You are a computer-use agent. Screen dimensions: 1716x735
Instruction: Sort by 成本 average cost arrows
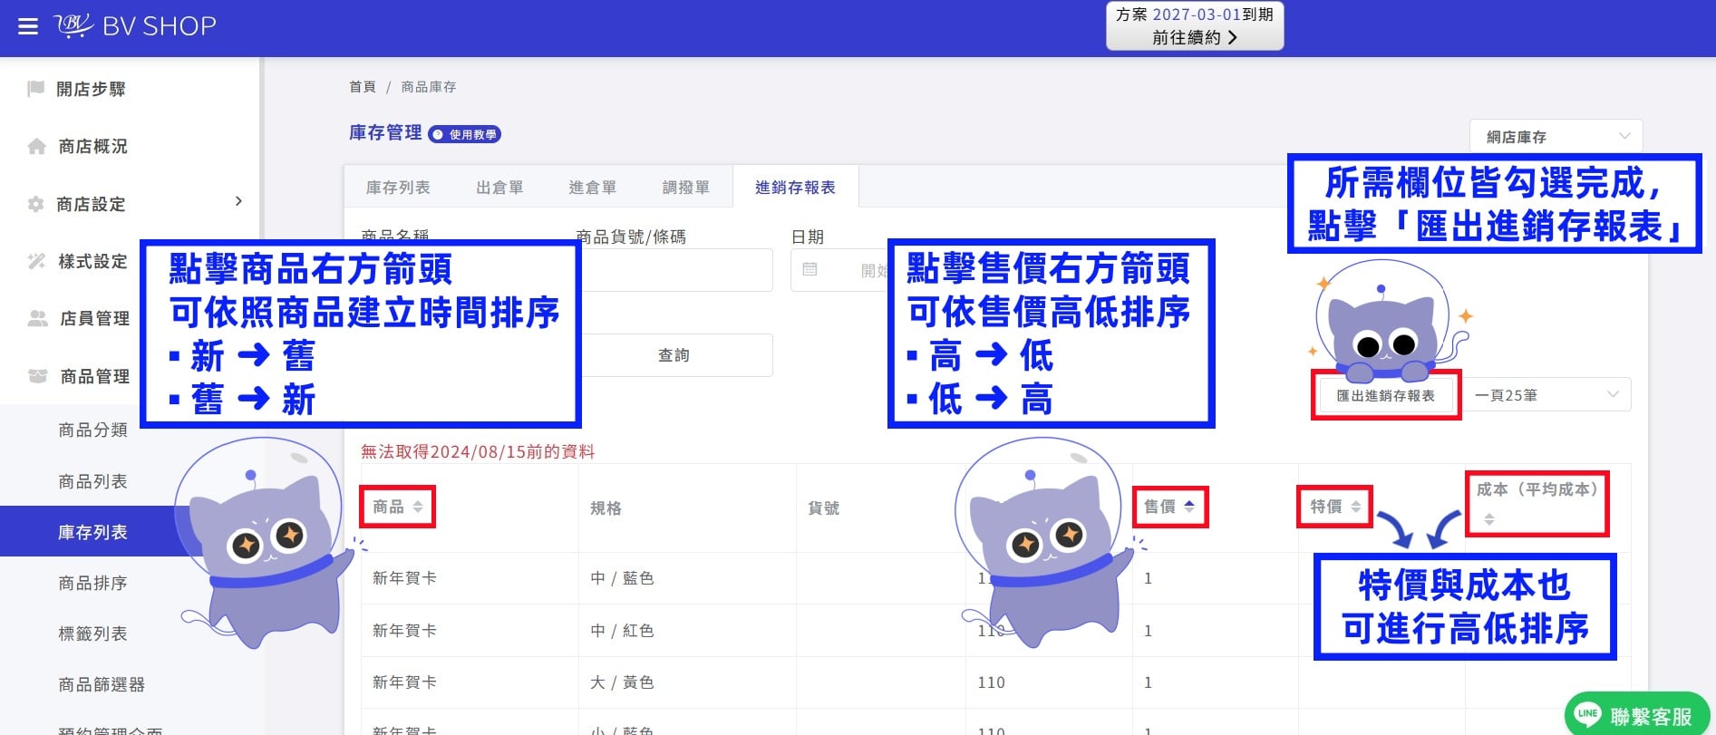pyautogui.click(x=1488, y=519)
